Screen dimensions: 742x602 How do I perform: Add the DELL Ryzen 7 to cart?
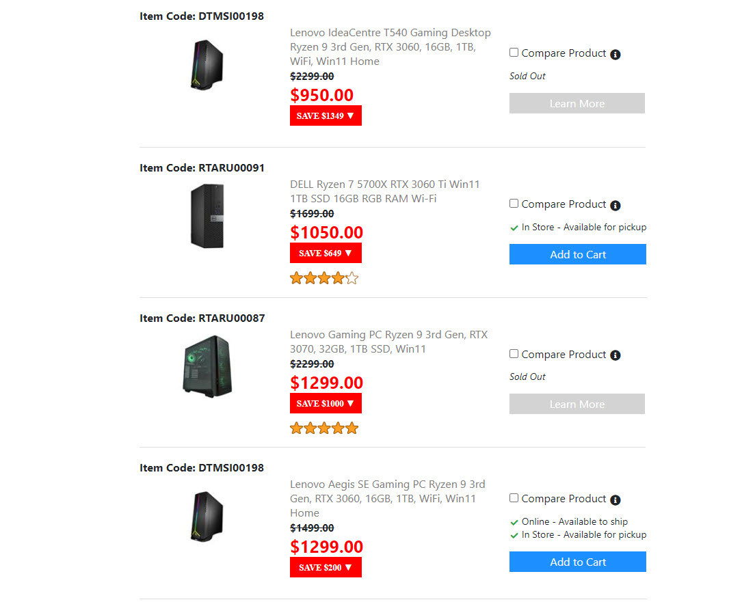coord(577,254)
